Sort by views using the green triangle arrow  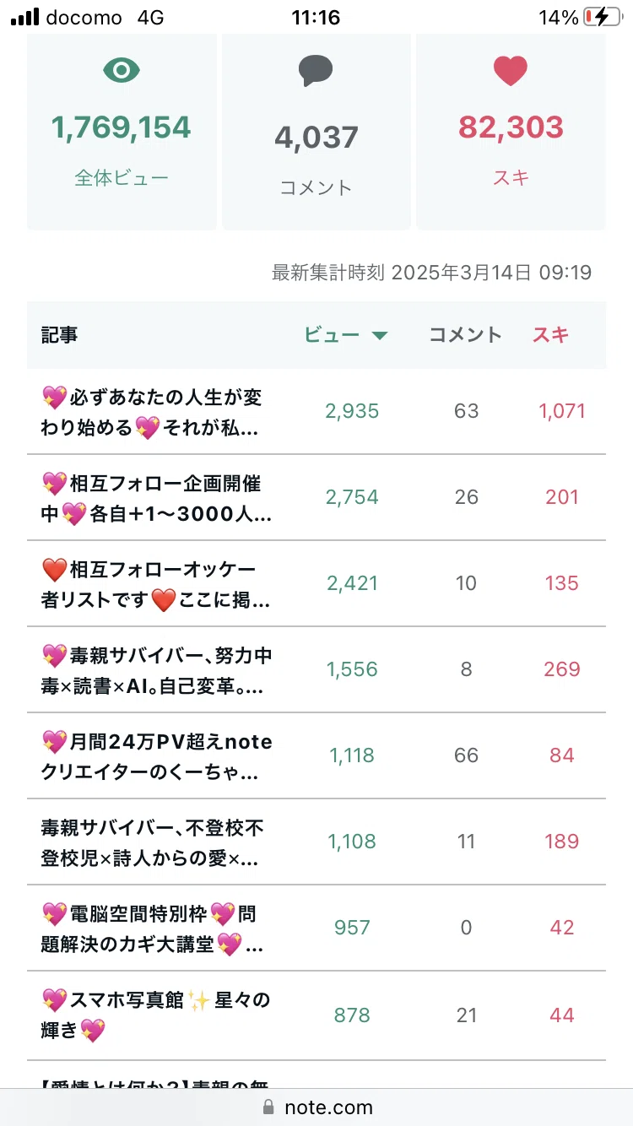click(x=380, y=336)
